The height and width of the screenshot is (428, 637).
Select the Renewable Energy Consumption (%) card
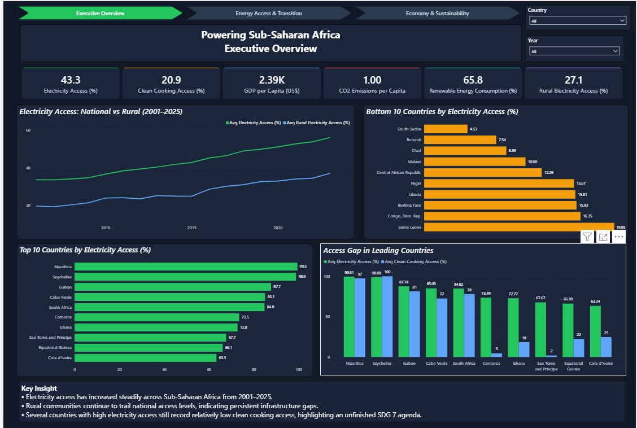pos(473,84)
